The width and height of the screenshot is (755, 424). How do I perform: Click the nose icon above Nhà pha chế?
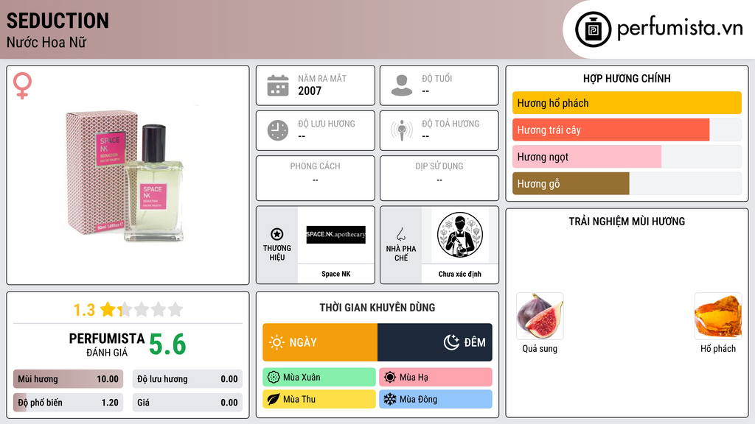[400, 234]
